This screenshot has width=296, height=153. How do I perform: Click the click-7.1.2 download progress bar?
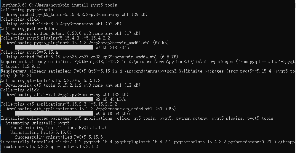click(54, 99)
